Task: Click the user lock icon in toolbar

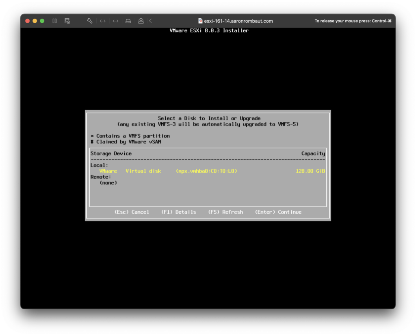Action: click(x=141, y=21)
